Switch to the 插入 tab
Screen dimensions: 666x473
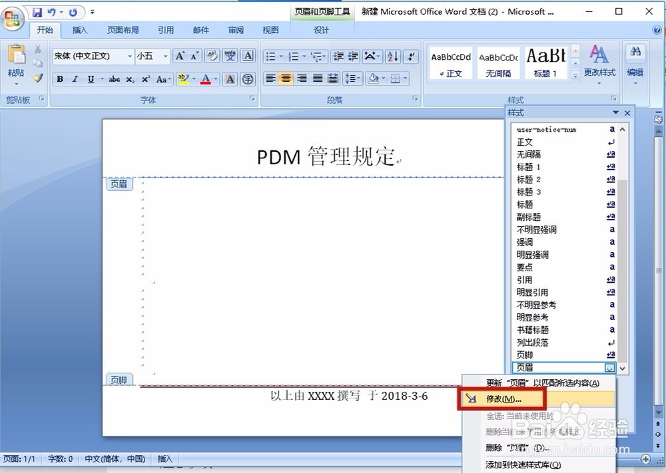tap(79, 30)
